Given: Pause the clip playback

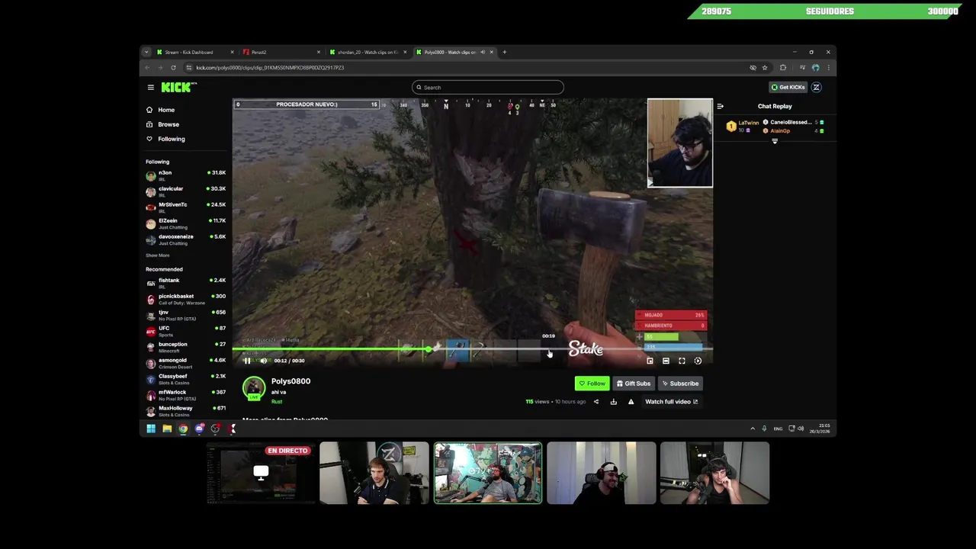Looking at the screenshot, I should click(247, 361).
